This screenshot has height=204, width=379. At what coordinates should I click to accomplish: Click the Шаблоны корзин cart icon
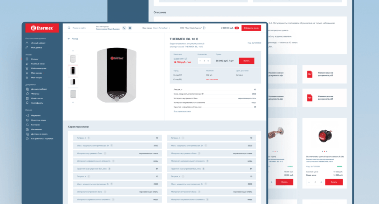pyautogui.click(x=27, y=68)
